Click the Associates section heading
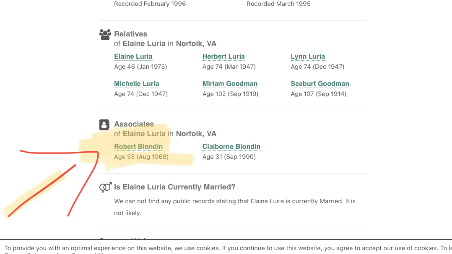The image size is (452, 254). pos(134,124)
